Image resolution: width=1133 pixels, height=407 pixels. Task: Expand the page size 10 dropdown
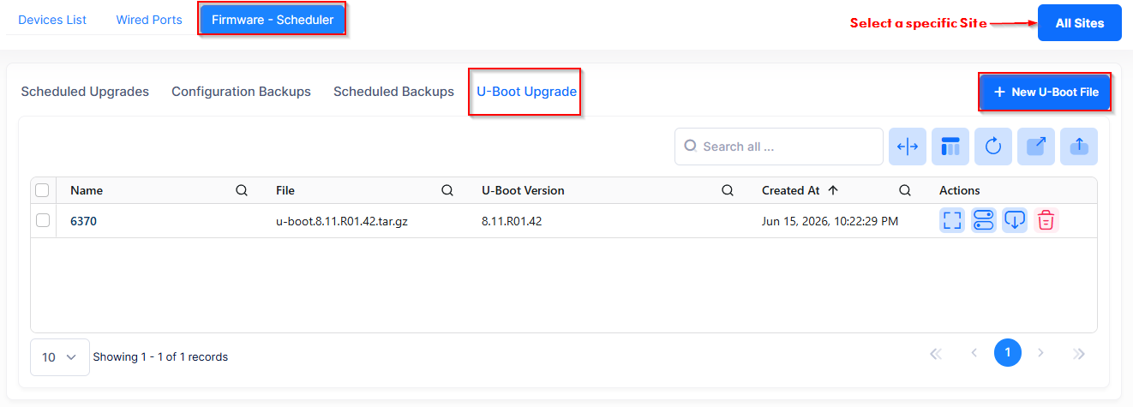(x=60, y=356)
